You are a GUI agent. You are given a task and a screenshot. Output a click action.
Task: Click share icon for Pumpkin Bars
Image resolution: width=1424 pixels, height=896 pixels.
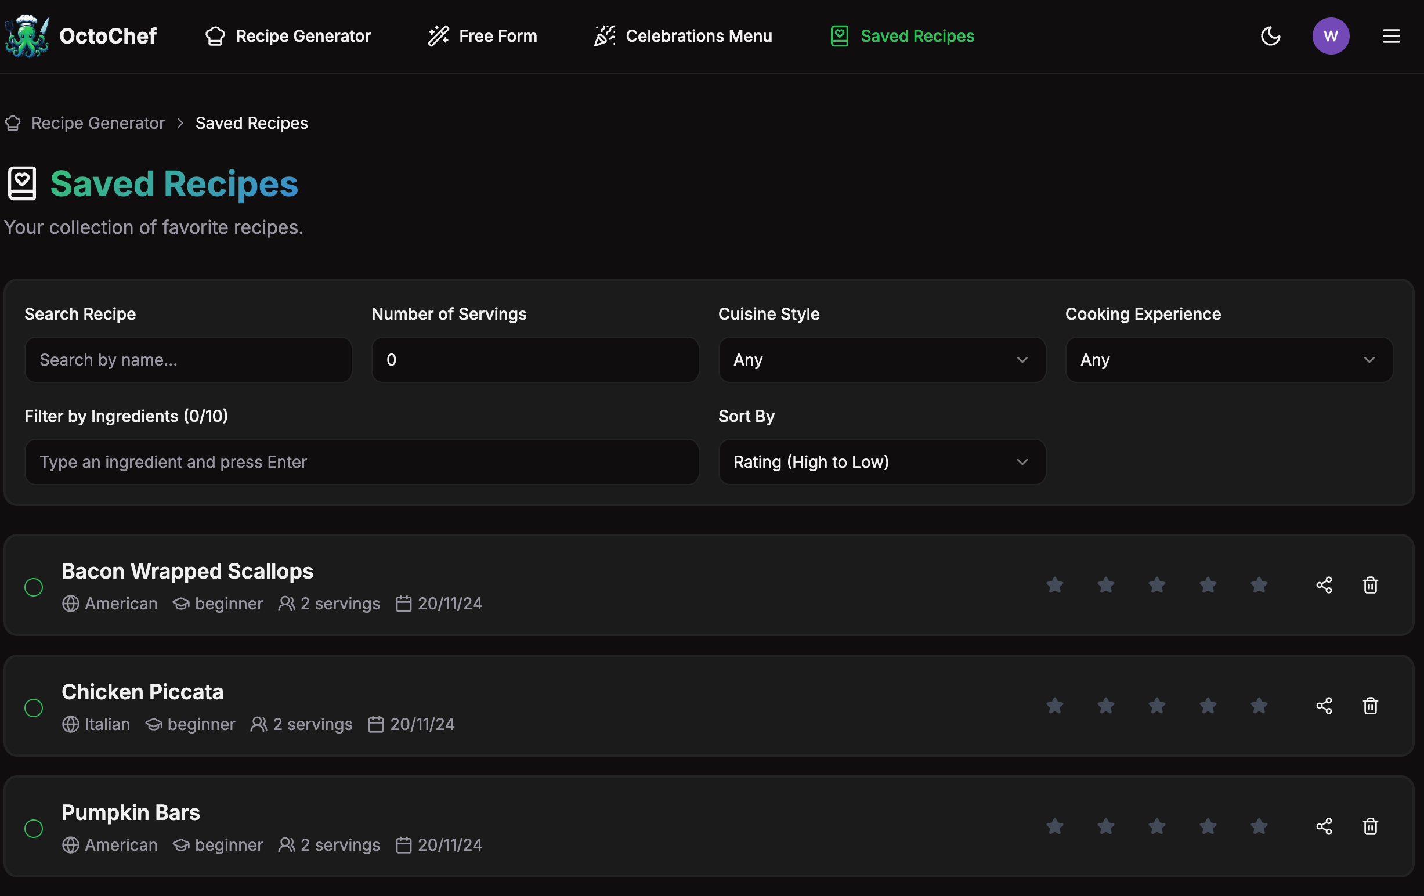[x=1324, y=826]
